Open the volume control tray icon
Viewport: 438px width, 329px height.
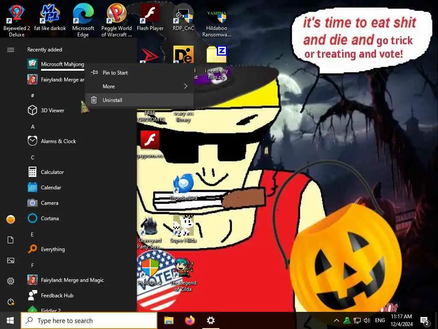tap(367, 320)
